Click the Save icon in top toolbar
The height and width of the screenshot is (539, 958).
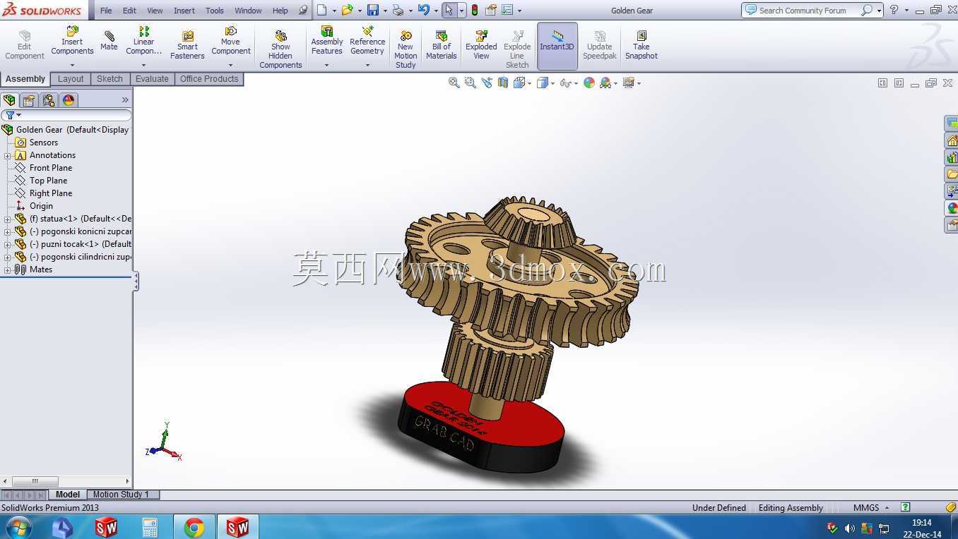point(373,10)
